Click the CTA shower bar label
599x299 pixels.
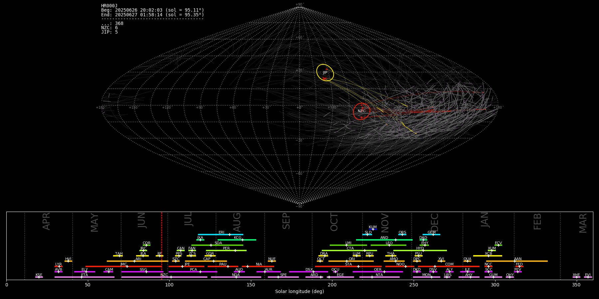click(350, 249)
